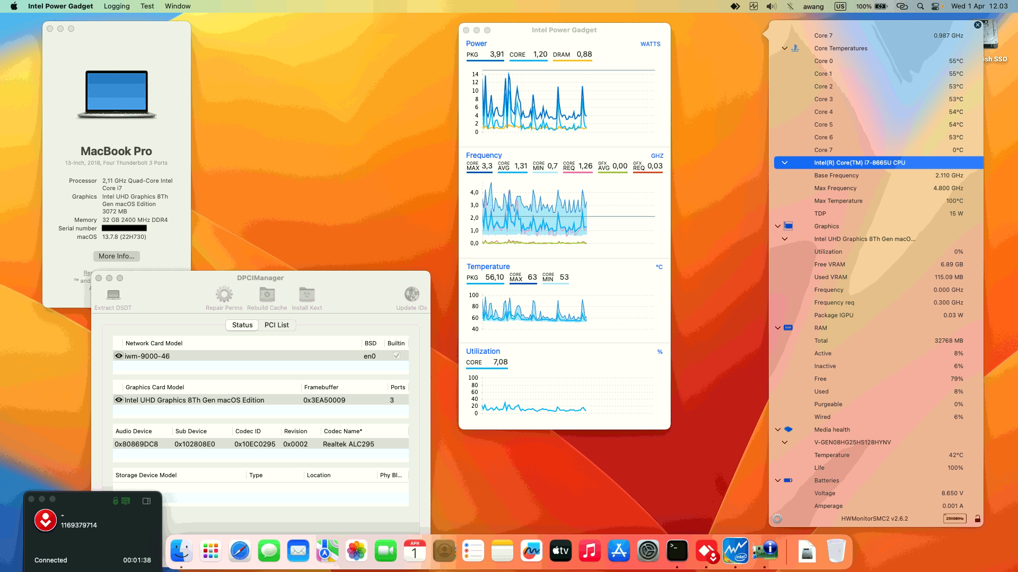The image size is (1018, 572).
Task: Open Music from the Dock
Action: tap(590, 551)
